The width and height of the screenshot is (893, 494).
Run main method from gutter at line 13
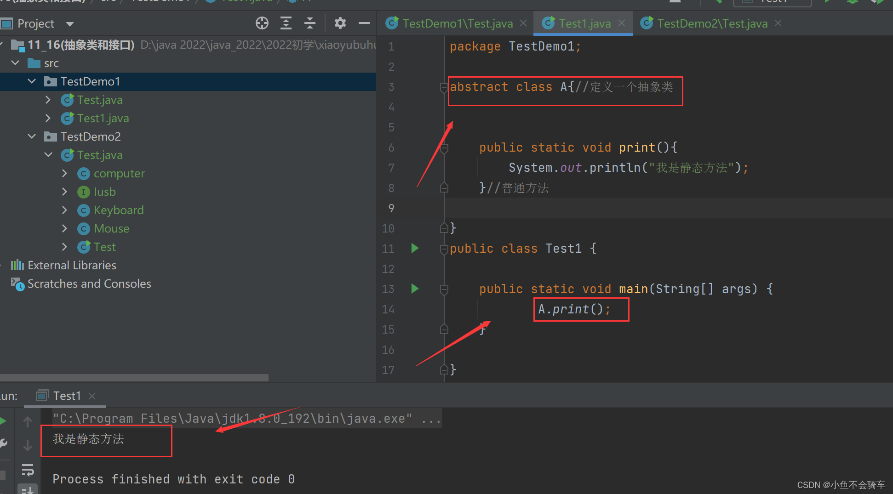point(415,289)
